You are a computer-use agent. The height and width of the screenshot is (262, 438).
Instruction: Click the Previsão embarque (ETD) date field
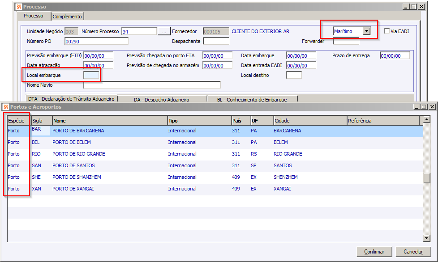pos(99,56)
